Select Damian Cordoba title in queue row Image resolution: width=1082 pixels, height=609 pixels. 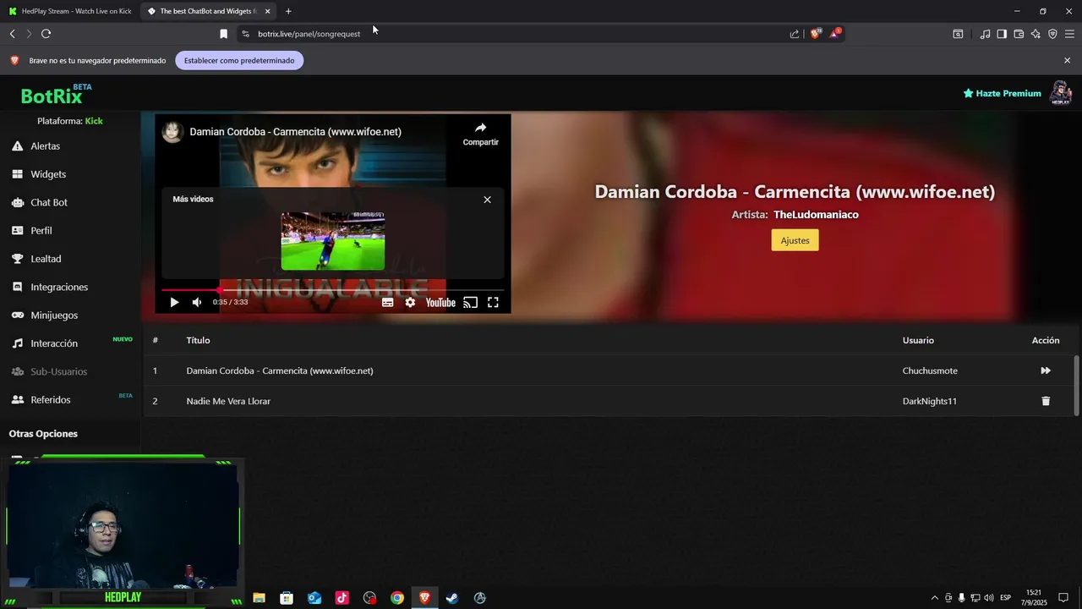[x=280, y=370]
